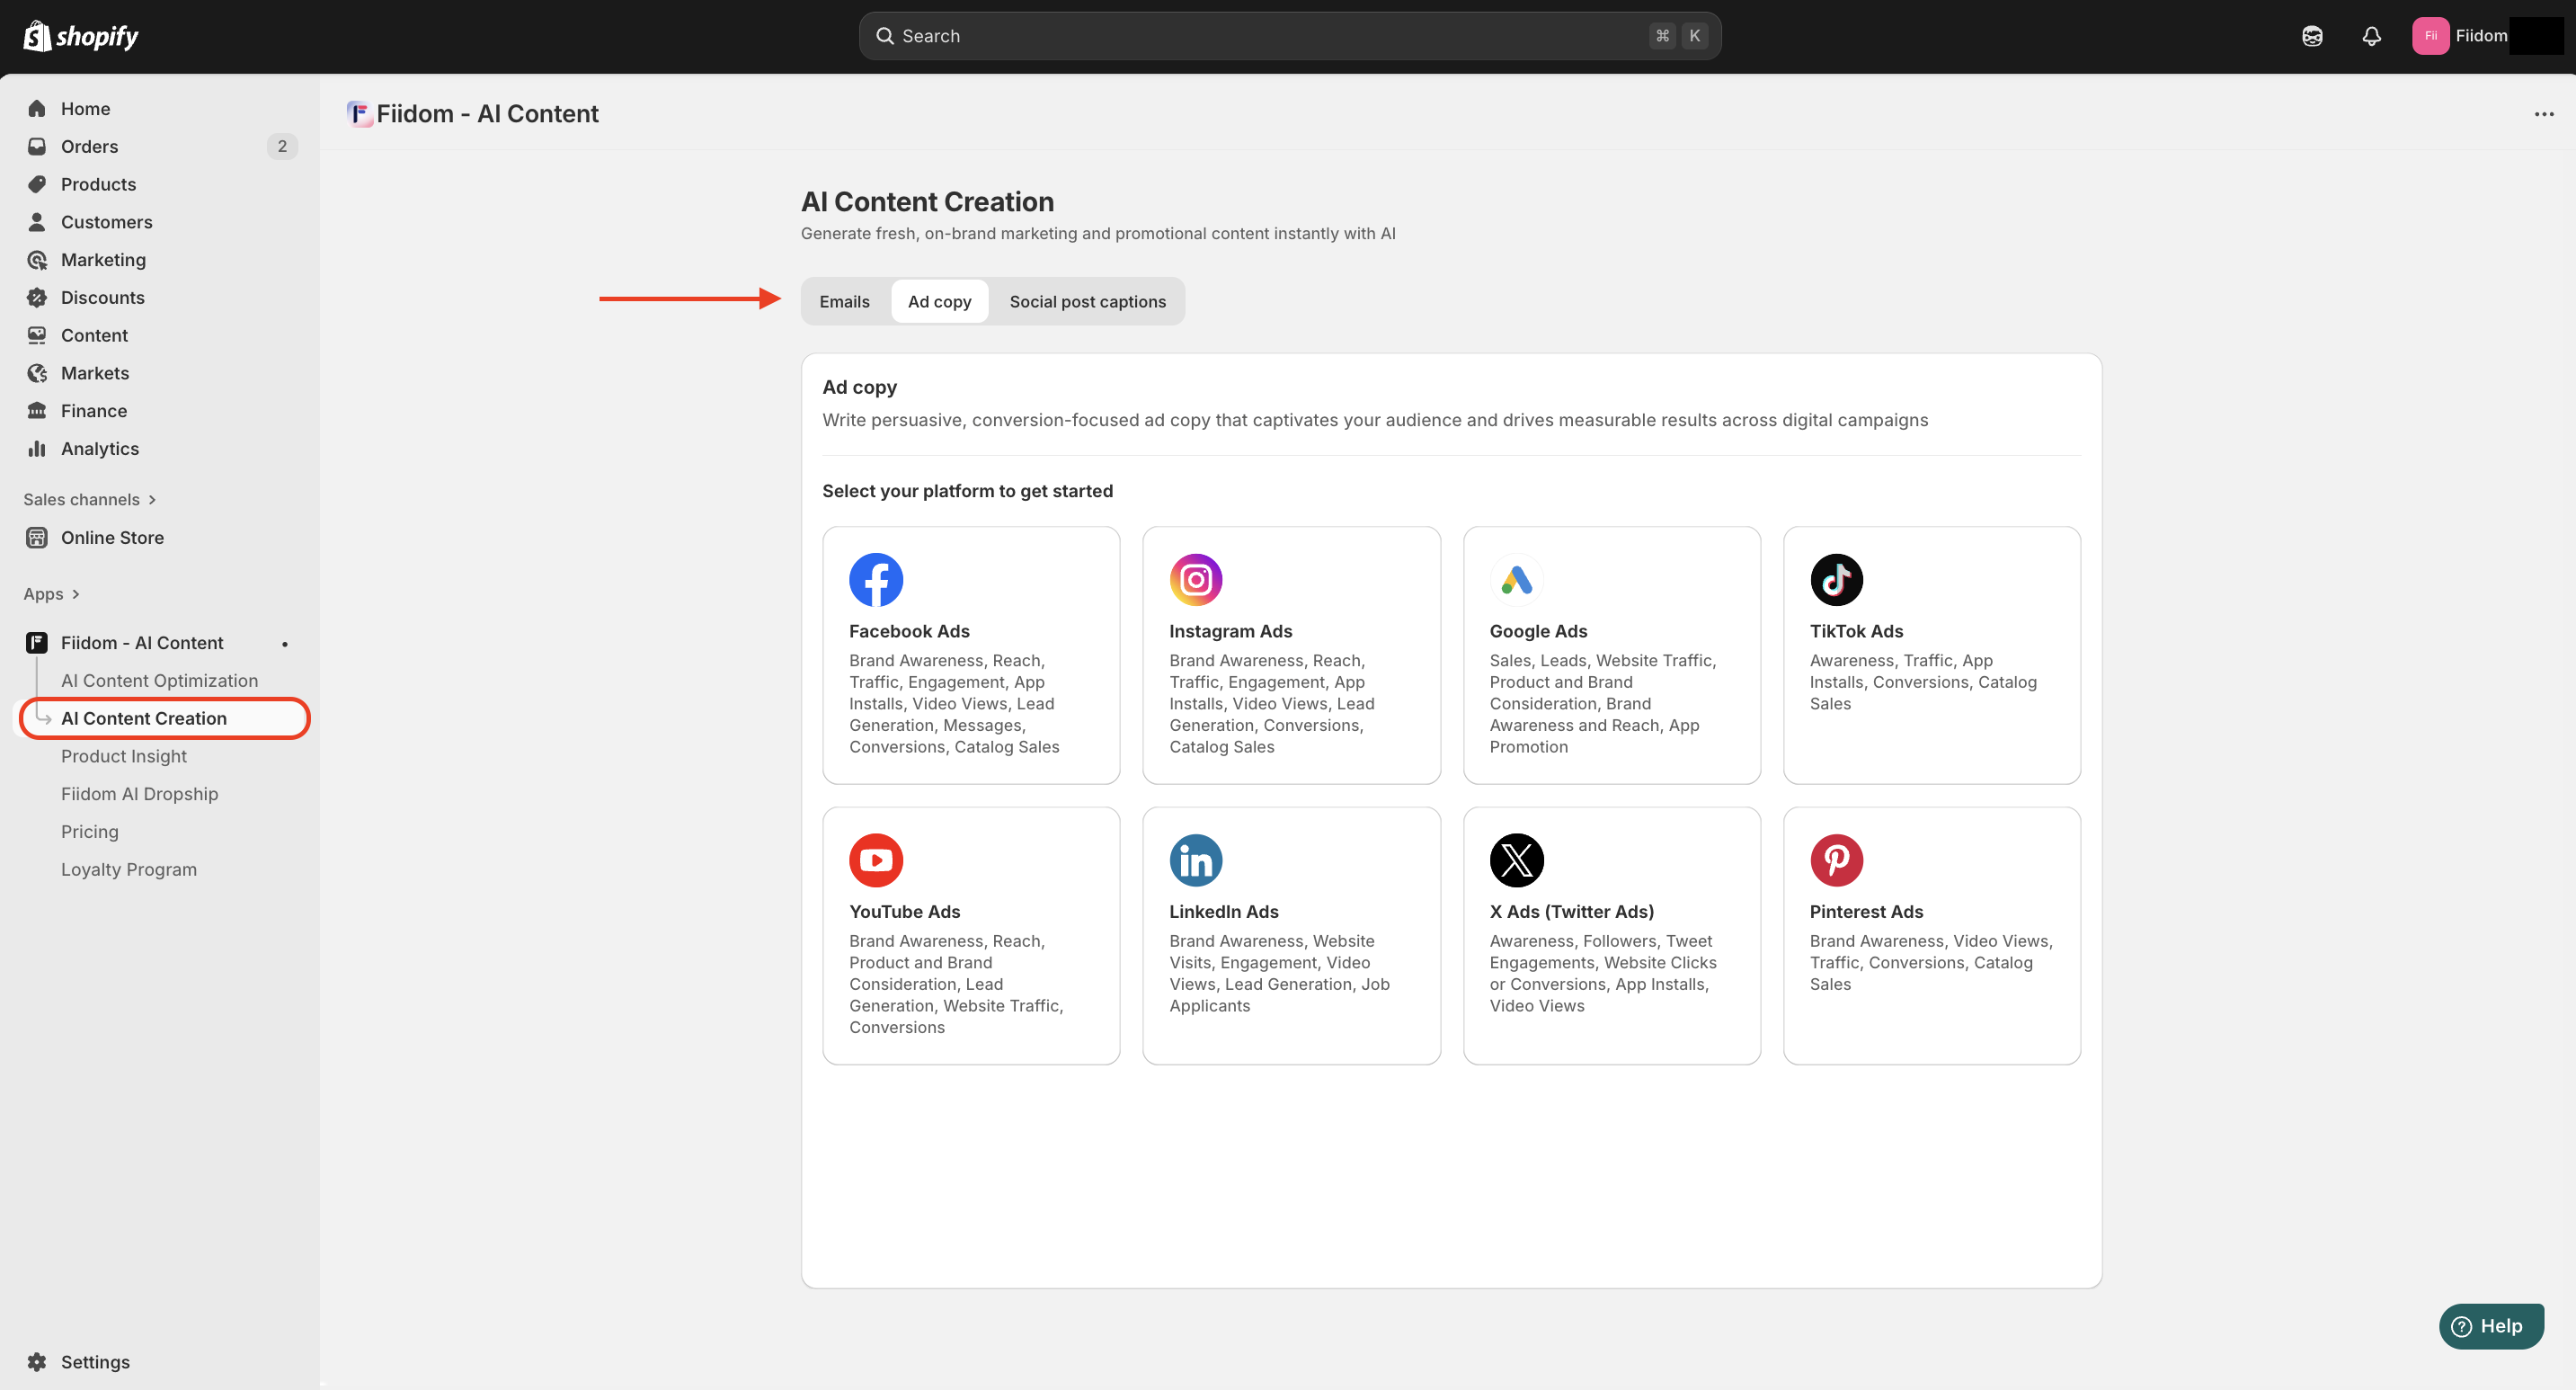Switch to Social post captions tab
Image resolution: width=2576 pixels, height=1390 pixels.
click(1087, 301)
